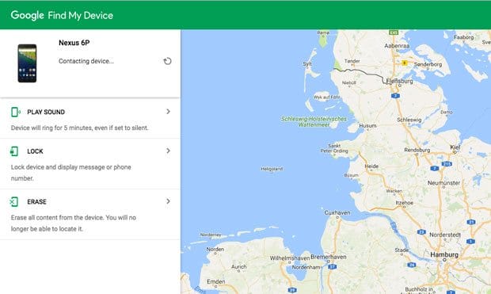Click Erase description about losing location
This screenshot has width=491, height=294.
coord(74,223)
